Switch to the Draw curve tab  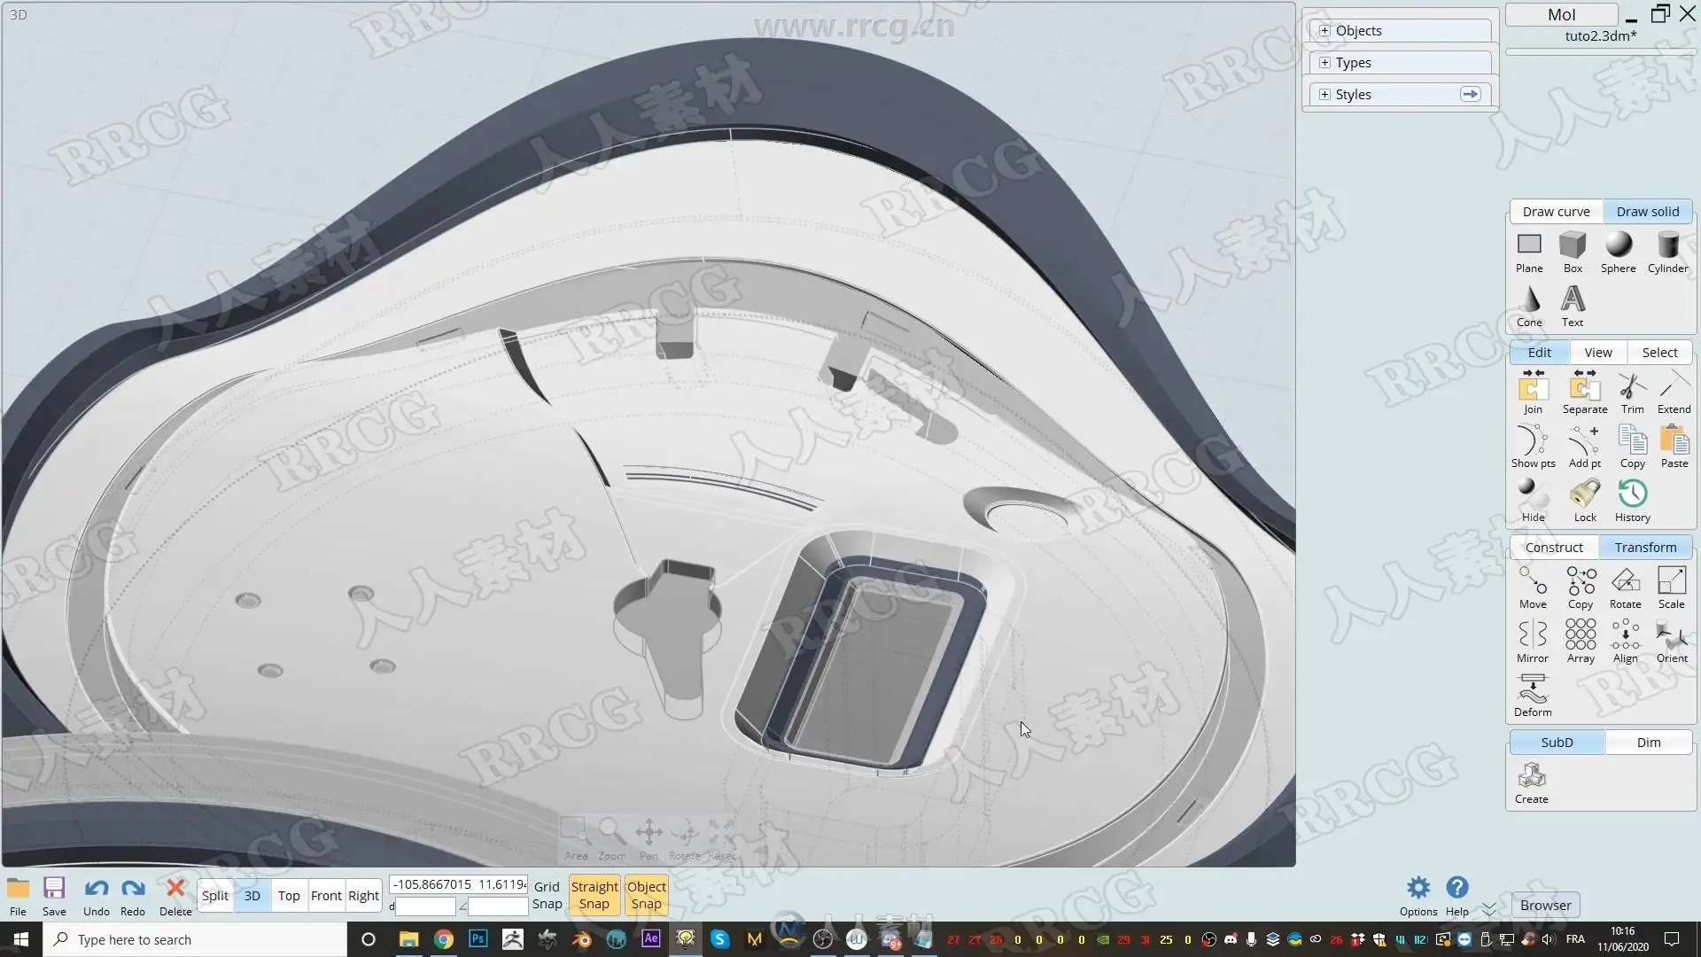click(x=1556, y=212)
